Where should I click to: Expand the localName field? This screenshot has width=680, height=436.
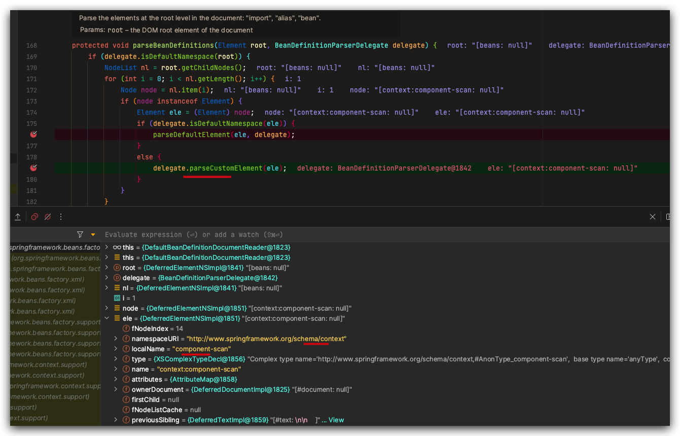[x=116, y=349]
